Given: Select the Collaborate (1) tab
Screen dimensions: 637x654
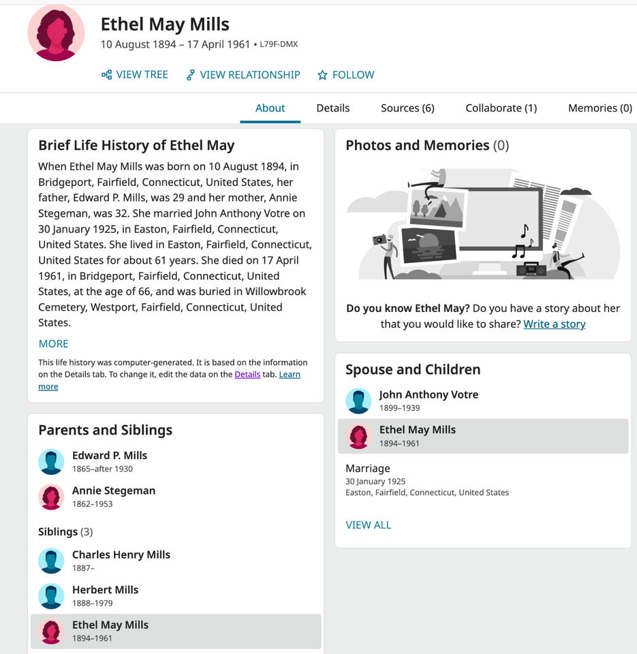Looking at the screenshot, I should 501,108.
